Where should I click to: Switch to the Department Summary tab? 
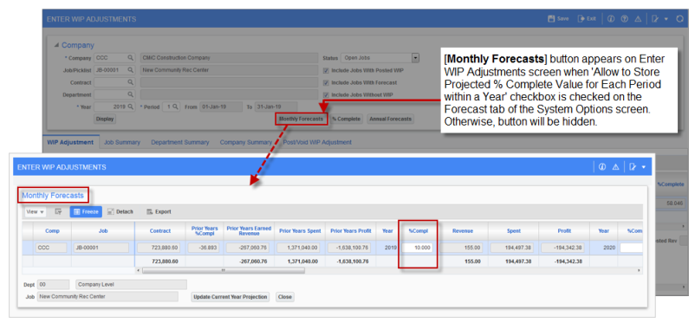coord(180,142)
